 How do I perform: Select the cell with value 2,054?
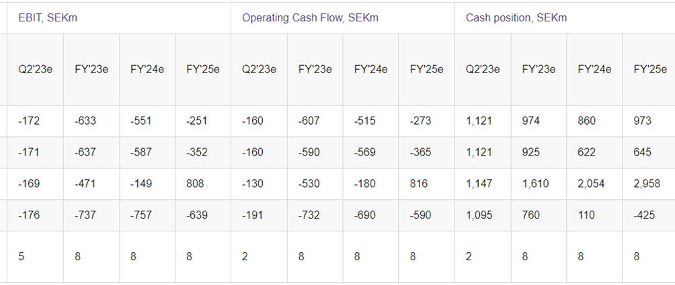[x=592, y=184]
